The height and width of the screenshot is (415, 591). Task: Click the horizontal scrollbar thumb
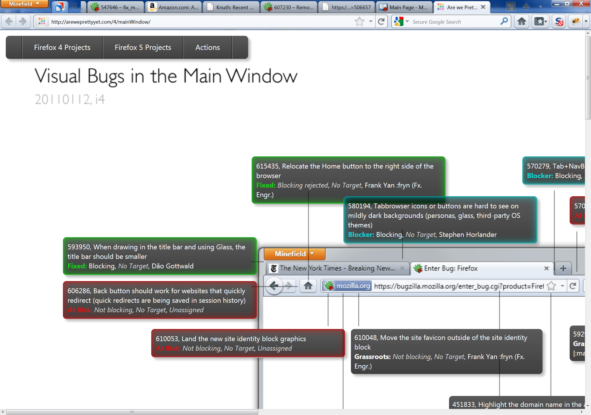pos(132,412)
